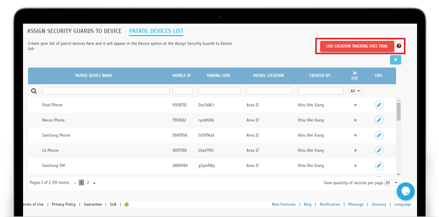Open Guarantee link in footer
Screen dimensions: 439x217
(93, 204)
